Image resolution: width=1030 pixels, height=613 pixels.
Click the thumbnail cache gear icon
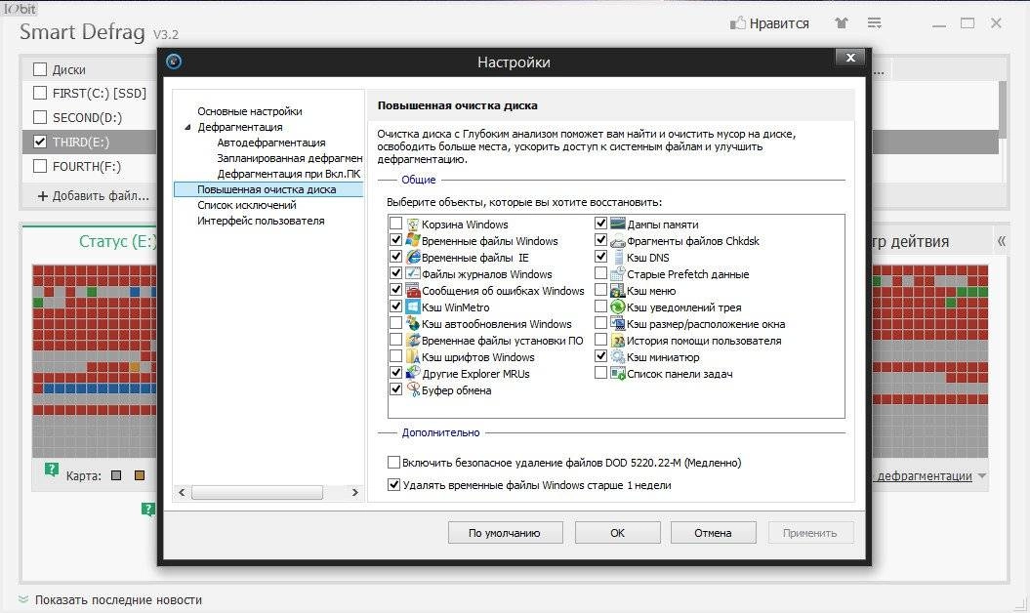617,356
